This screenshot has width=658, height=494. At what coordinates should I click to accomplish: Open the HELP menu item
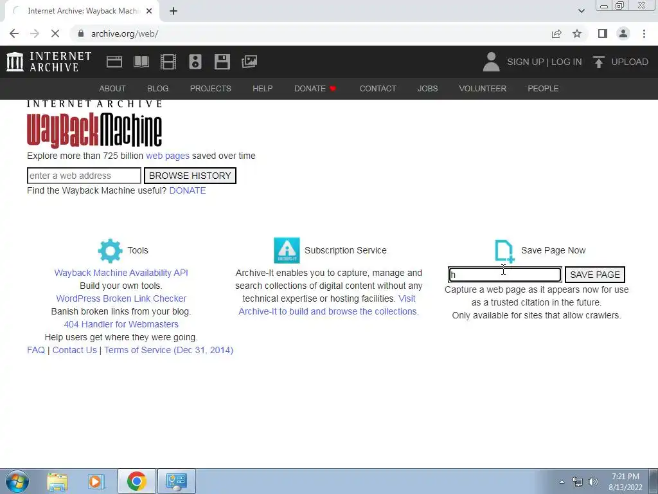tap(263, 89)
